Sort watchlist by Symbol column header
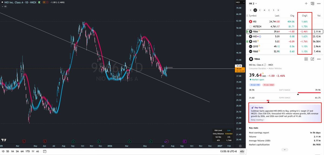The image size is (324, 155). pos(253,16)
